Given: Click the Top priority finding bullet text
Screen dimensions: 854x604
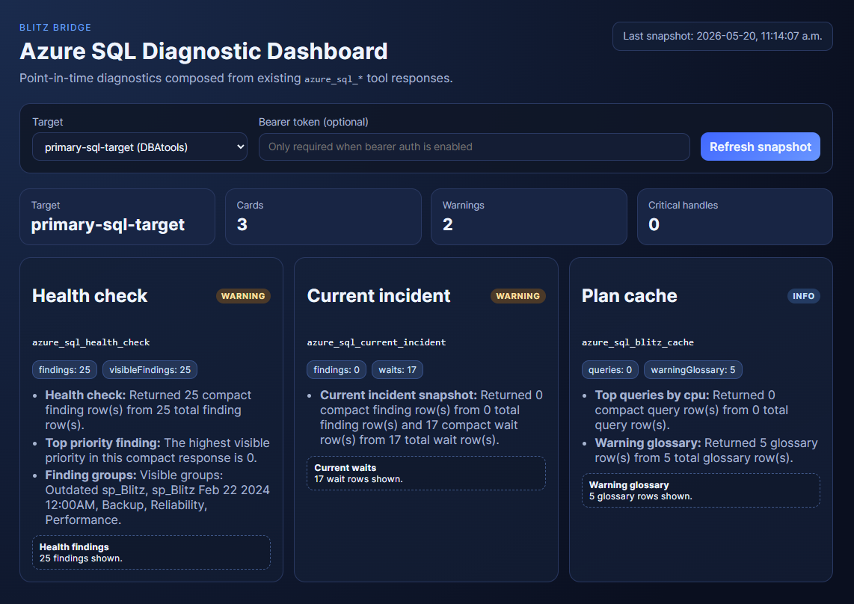Looking at the screenshot, I should pyautogui.click(x=157, y=451).
